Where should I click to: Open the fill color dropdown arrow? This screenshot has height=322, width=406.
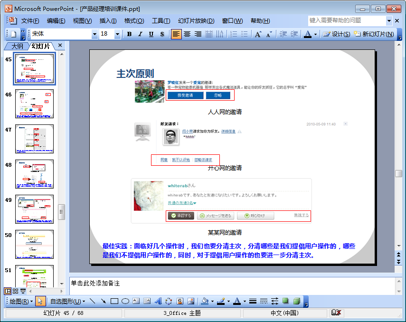point(212,301)
